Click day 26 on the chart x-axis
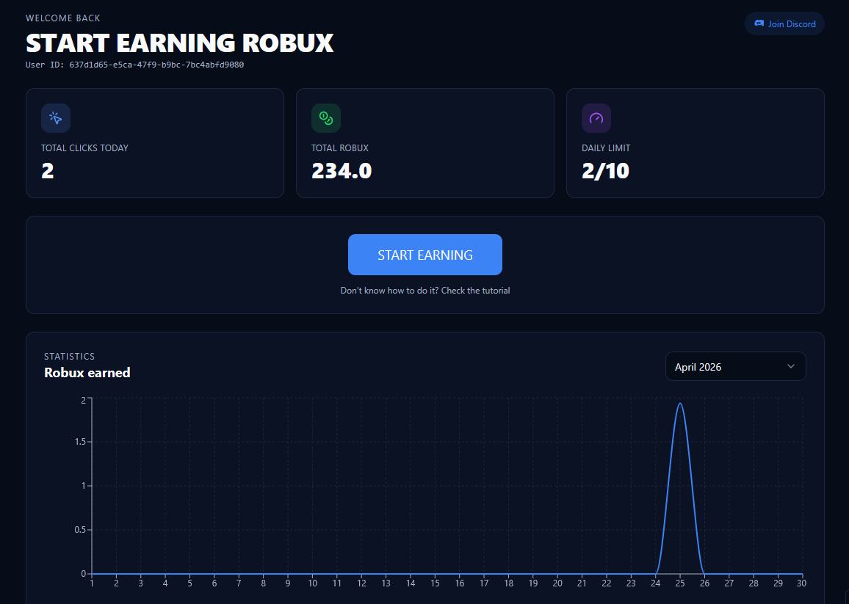 pos(704,583)
